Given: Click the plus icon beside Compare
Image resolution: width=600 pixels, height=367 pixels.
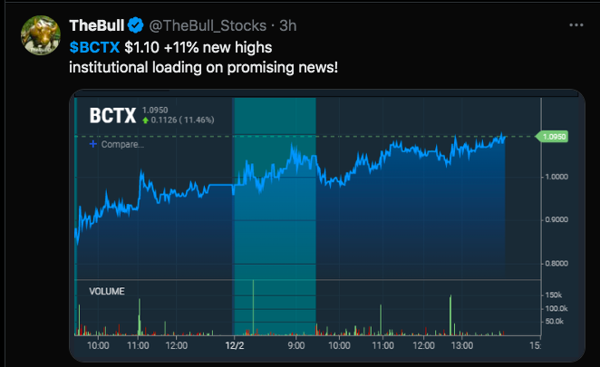Looking at the screenshot, I should tap(92, 144).
